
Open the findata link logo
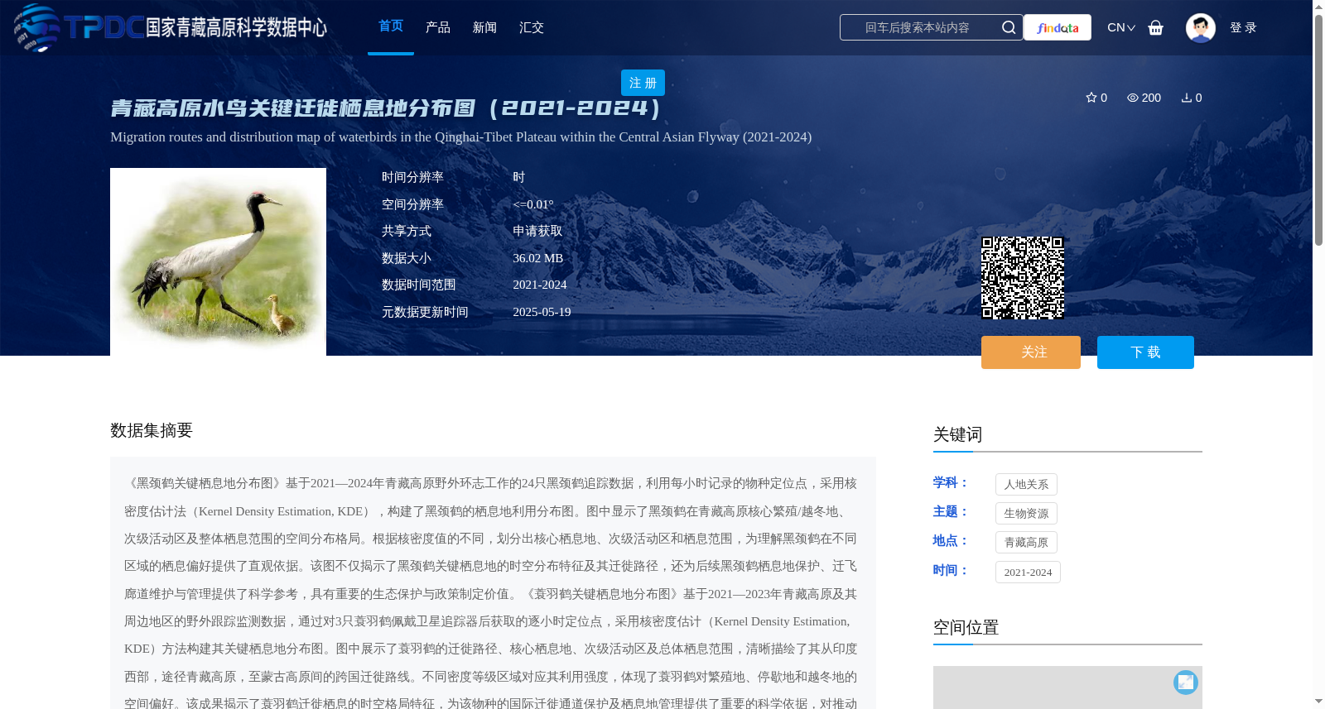coord(1058,27)
